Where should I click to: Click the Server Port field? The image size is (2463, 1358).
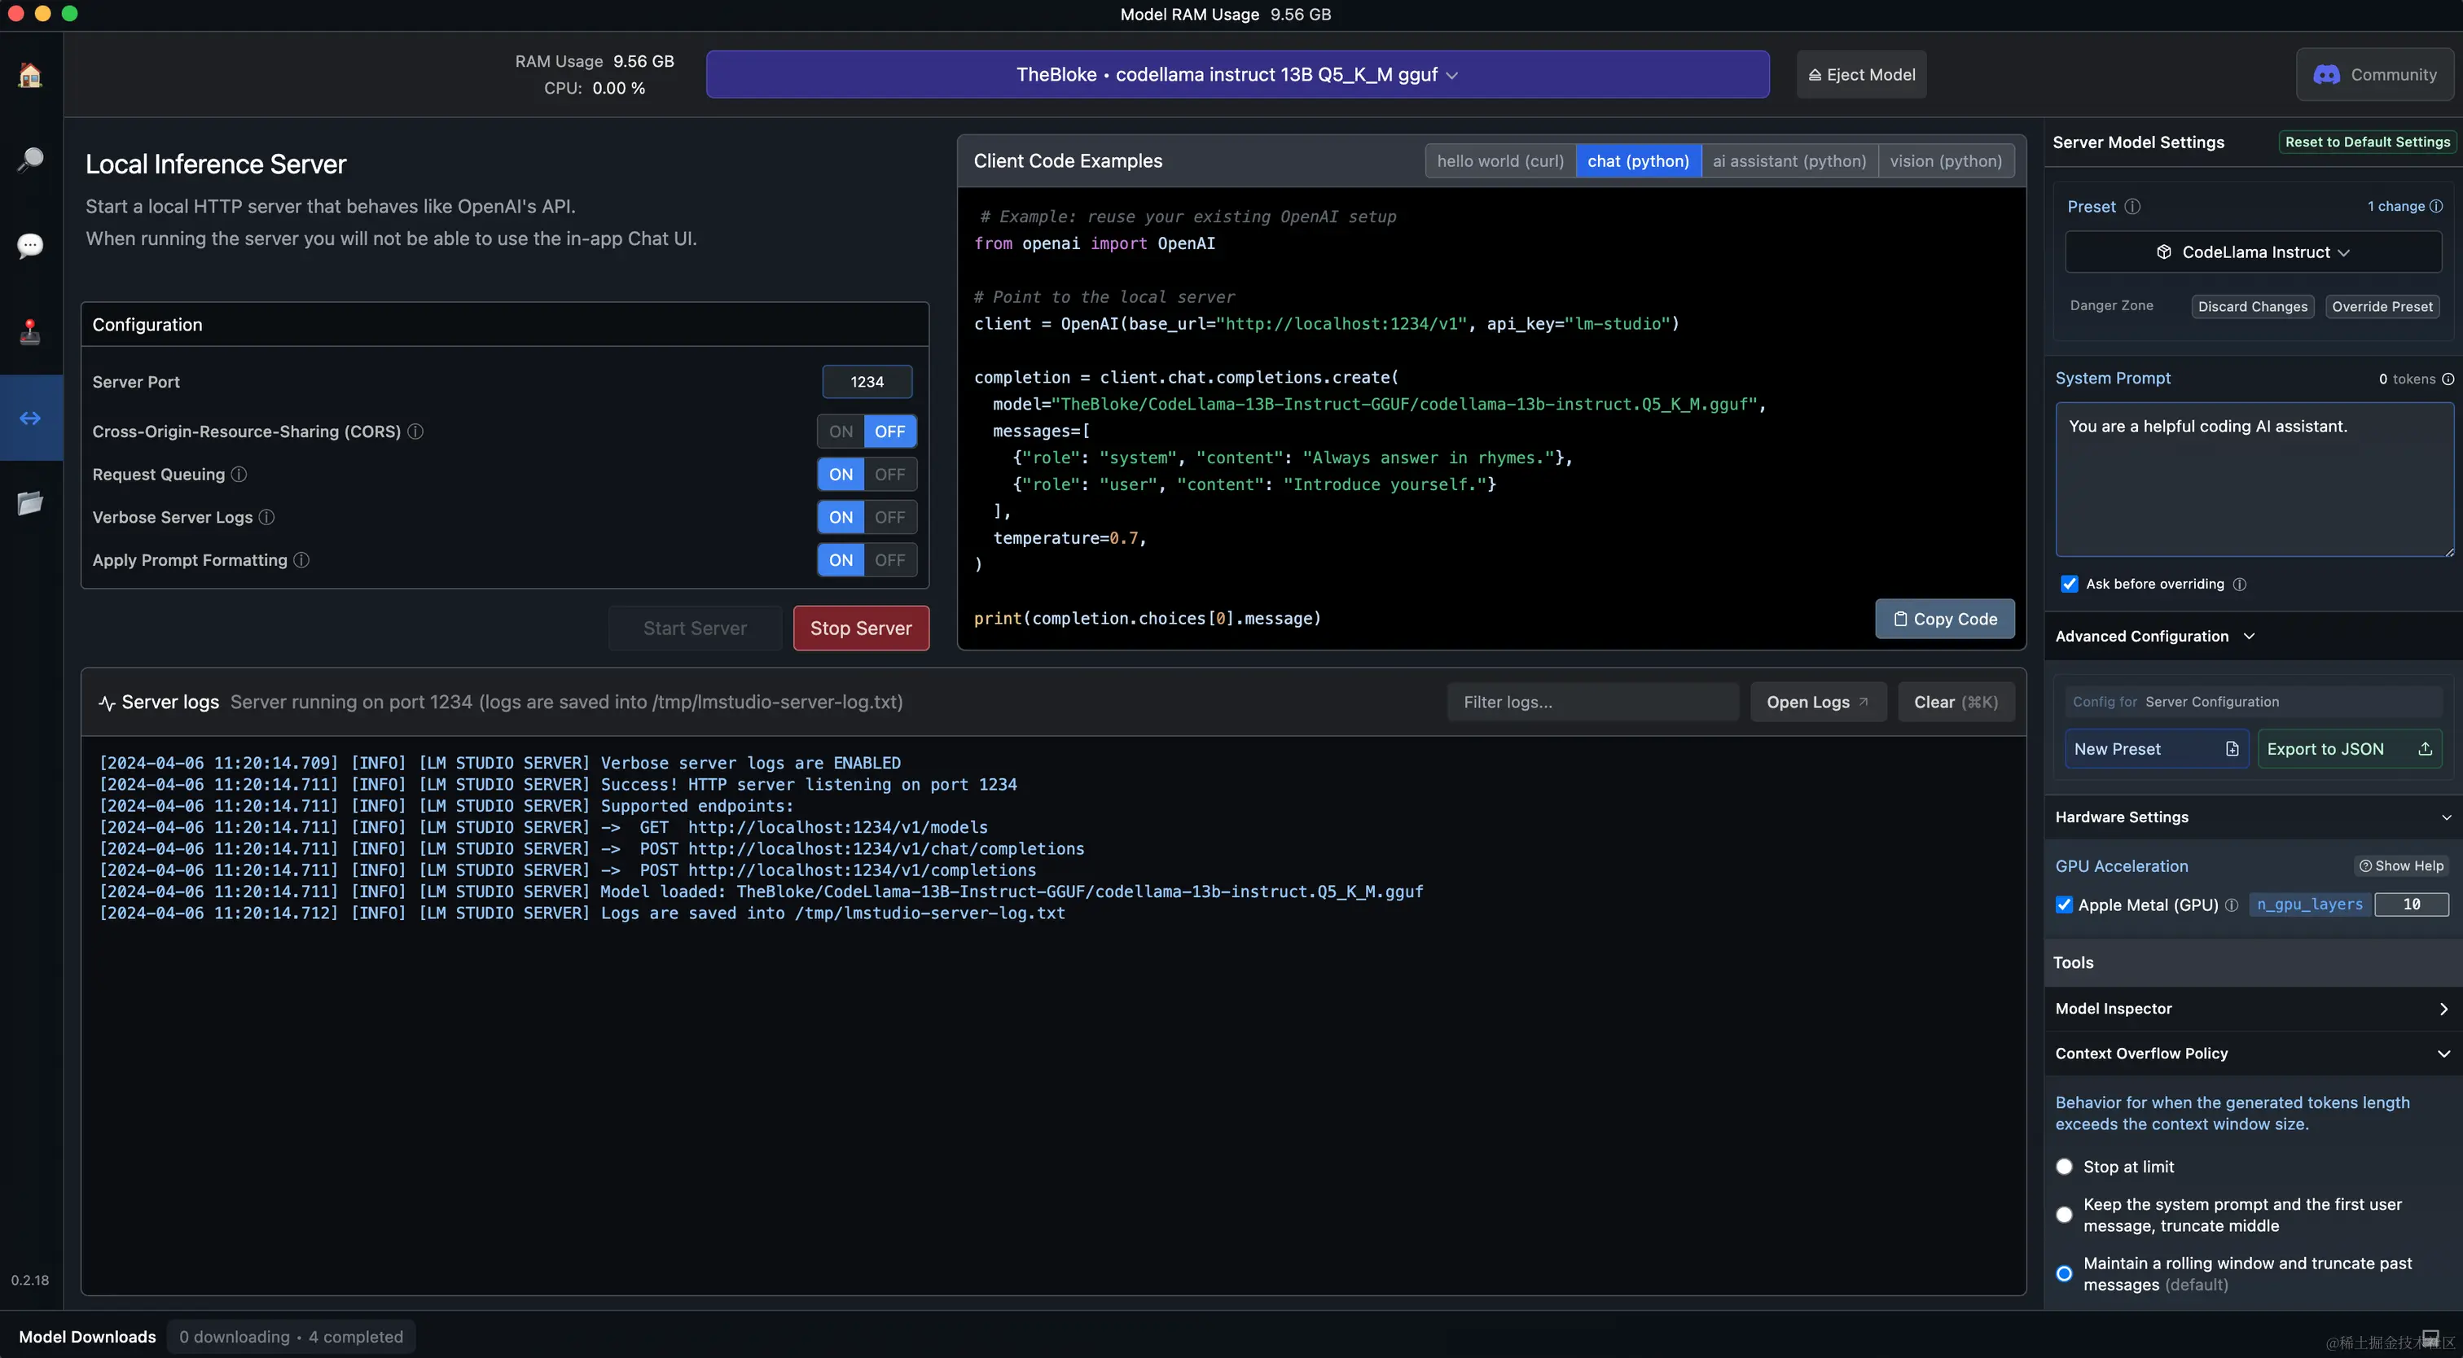click(x=867, y=381)
